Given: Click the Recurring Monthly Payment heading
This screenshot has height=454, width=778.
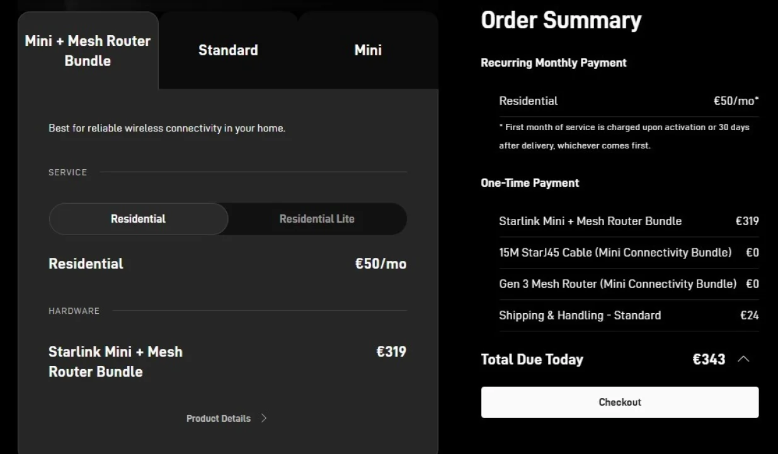Looking at the screenshot, I should point(553,63).
